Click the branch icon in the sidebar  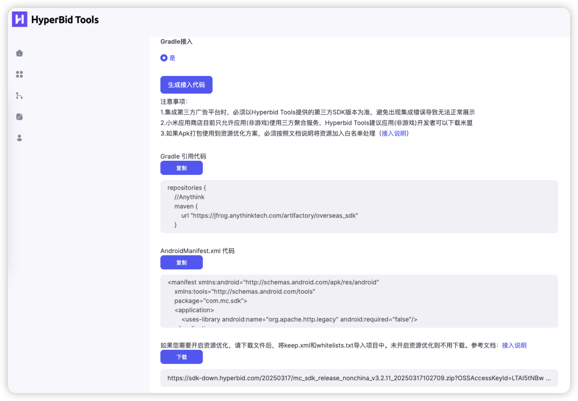click(19, 96)
